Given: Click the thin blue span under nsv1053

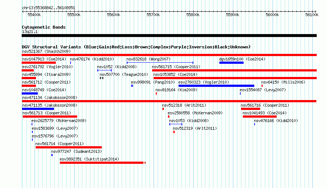Looking at the screenshot, I should pyautogui.click(x=176, y=124).
